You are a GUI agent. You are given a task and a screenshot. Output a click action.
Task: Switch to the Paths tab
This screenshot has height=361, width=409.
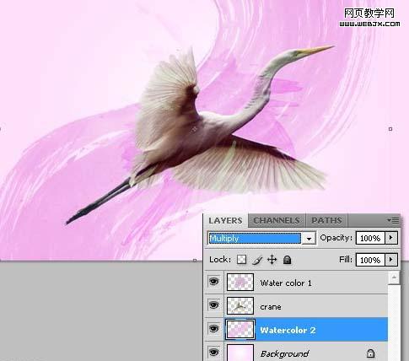(x=326, y=220)
